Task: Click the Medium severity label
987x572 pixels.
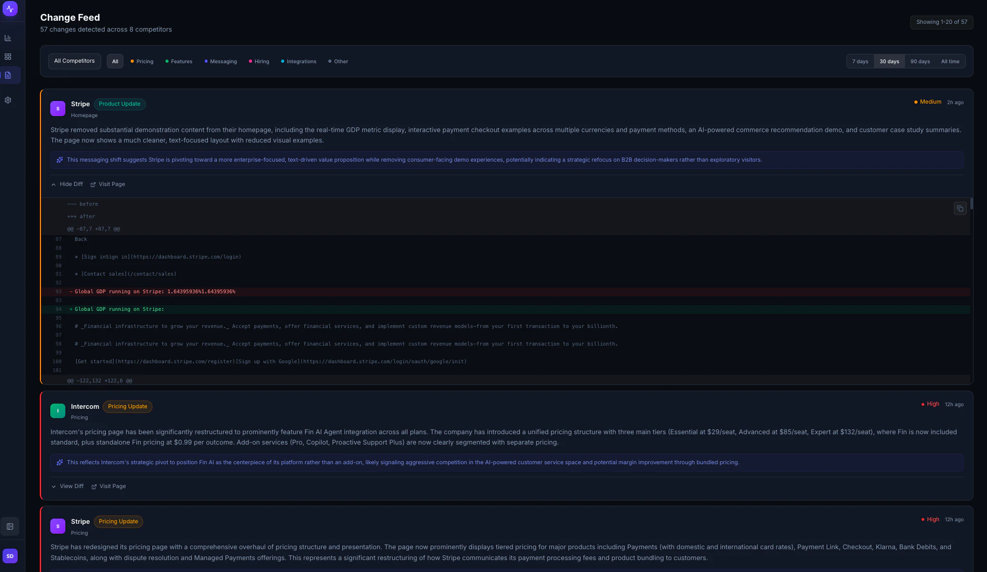Action: 928,102
